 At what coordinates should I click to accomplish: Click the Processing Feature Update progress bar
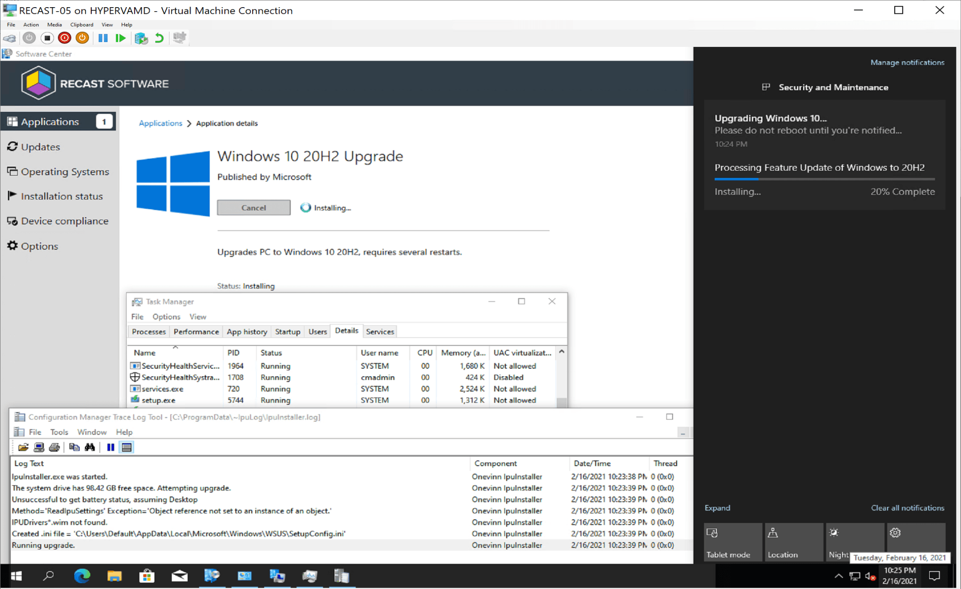824,179
